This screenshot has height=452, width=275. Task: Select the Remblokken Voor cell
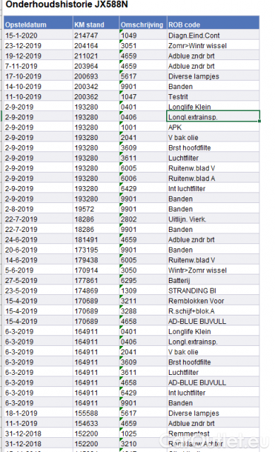point(213,301)
